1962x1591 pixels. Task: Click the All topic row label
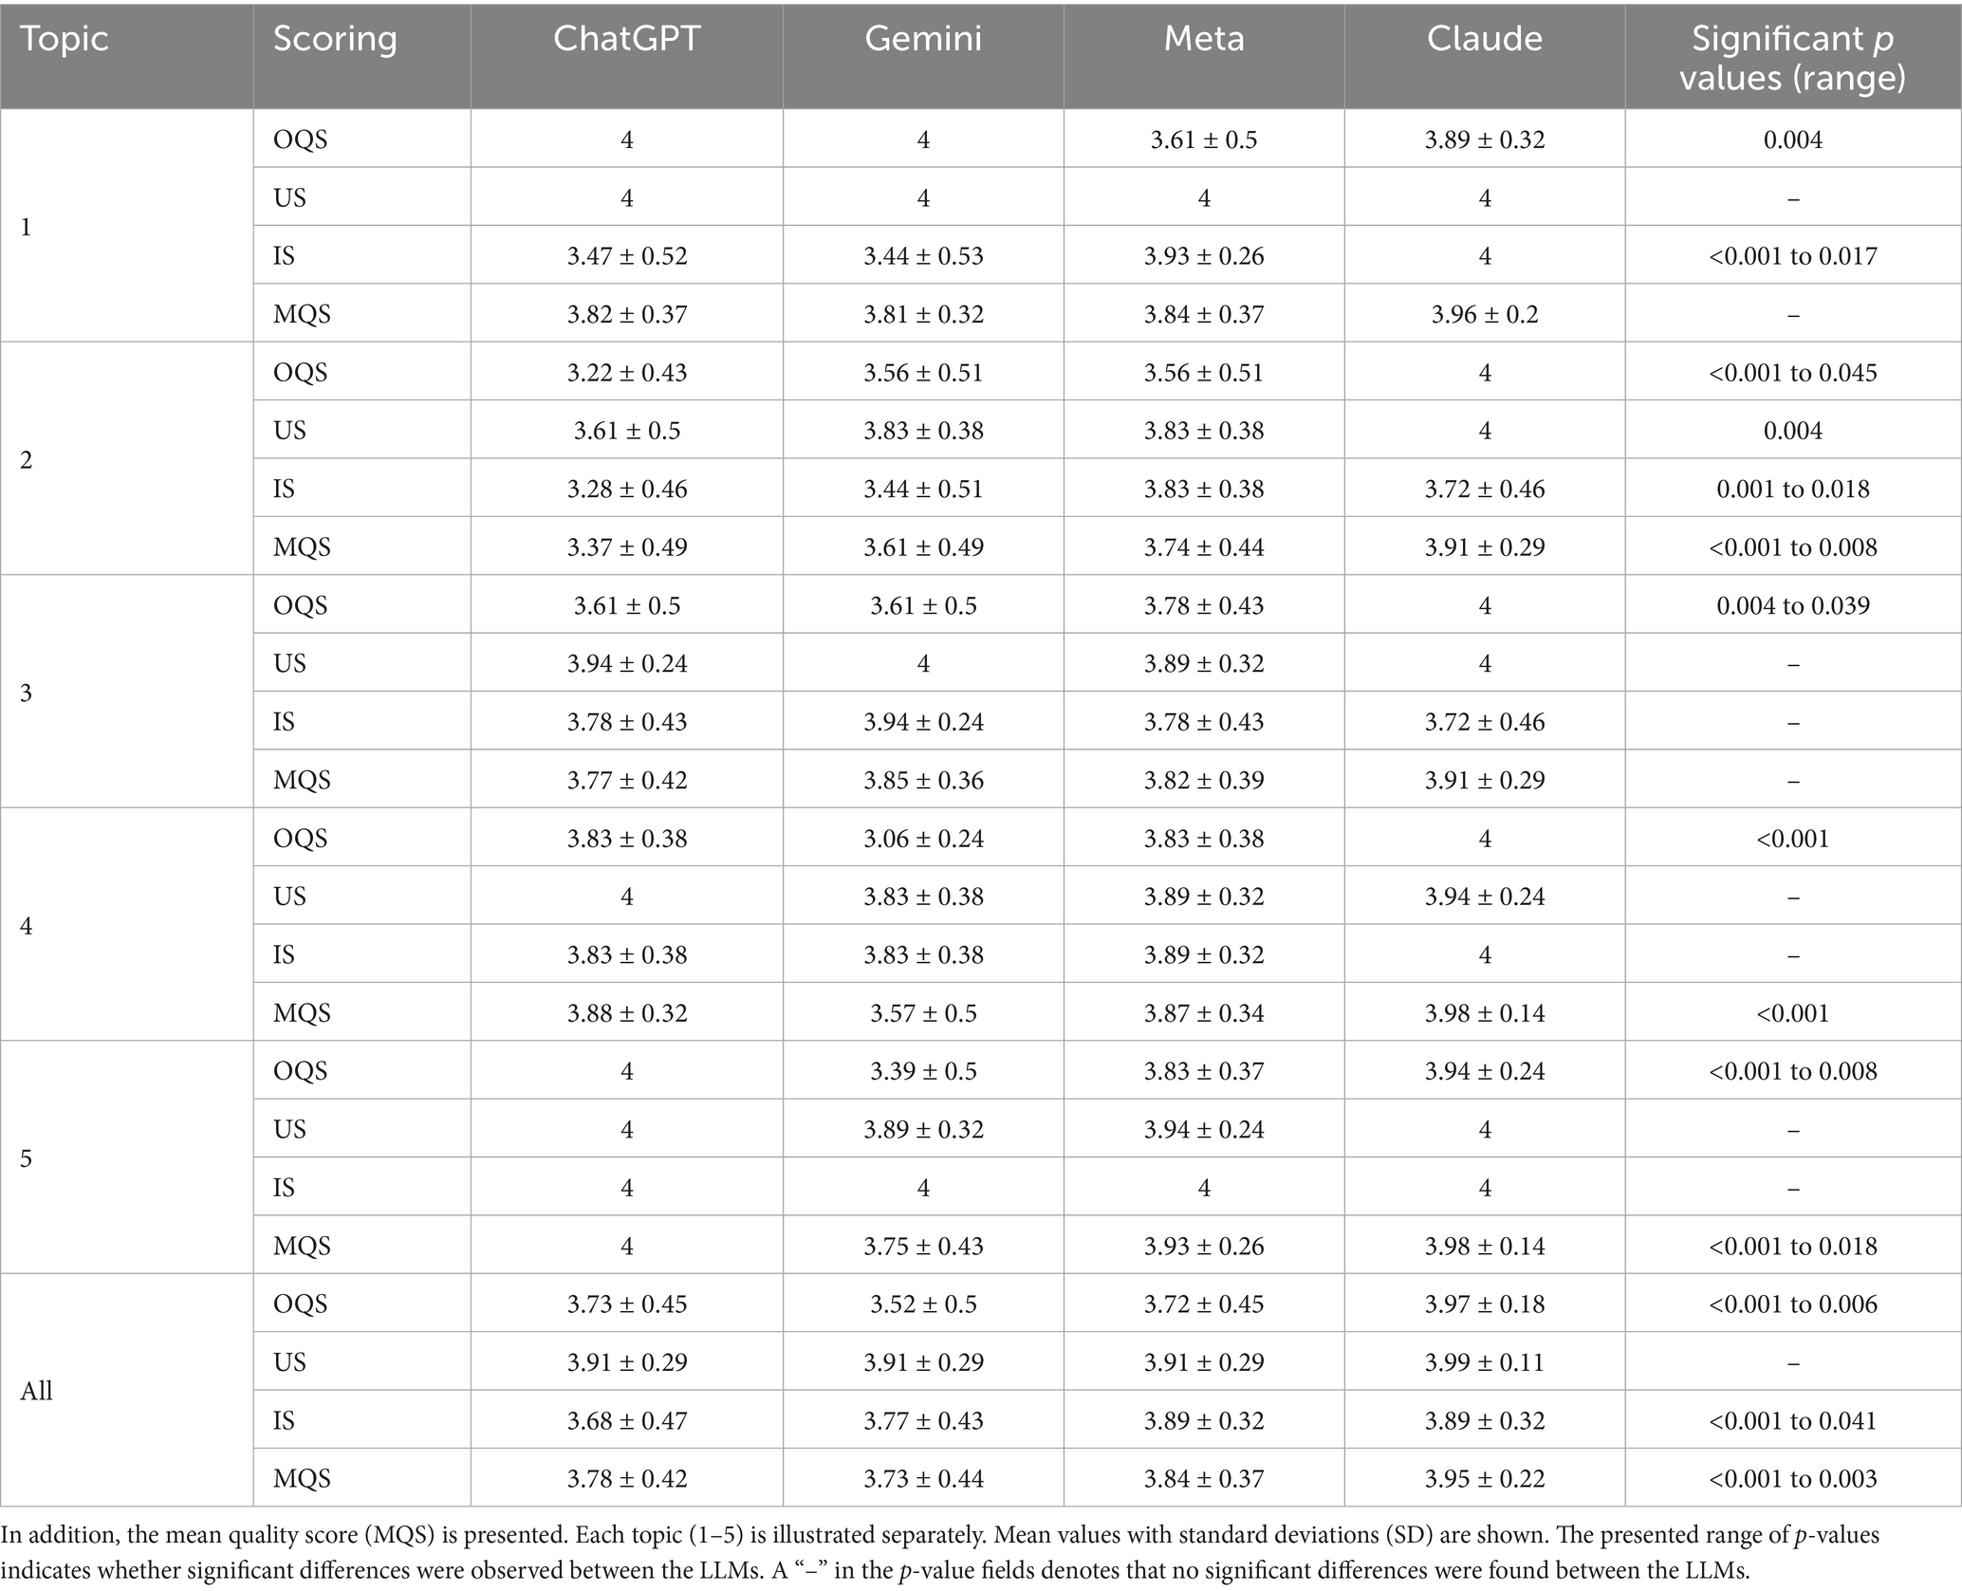pyautogui.click(x=36, y=1391)
